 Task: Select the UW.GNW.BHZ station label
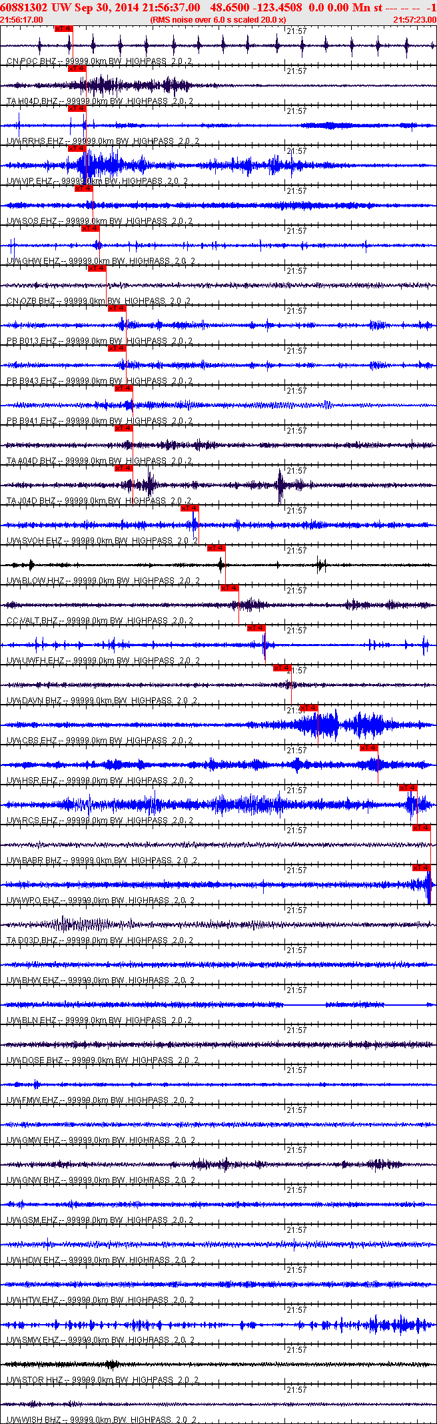pyautogui.click(x=101, y=1180)
